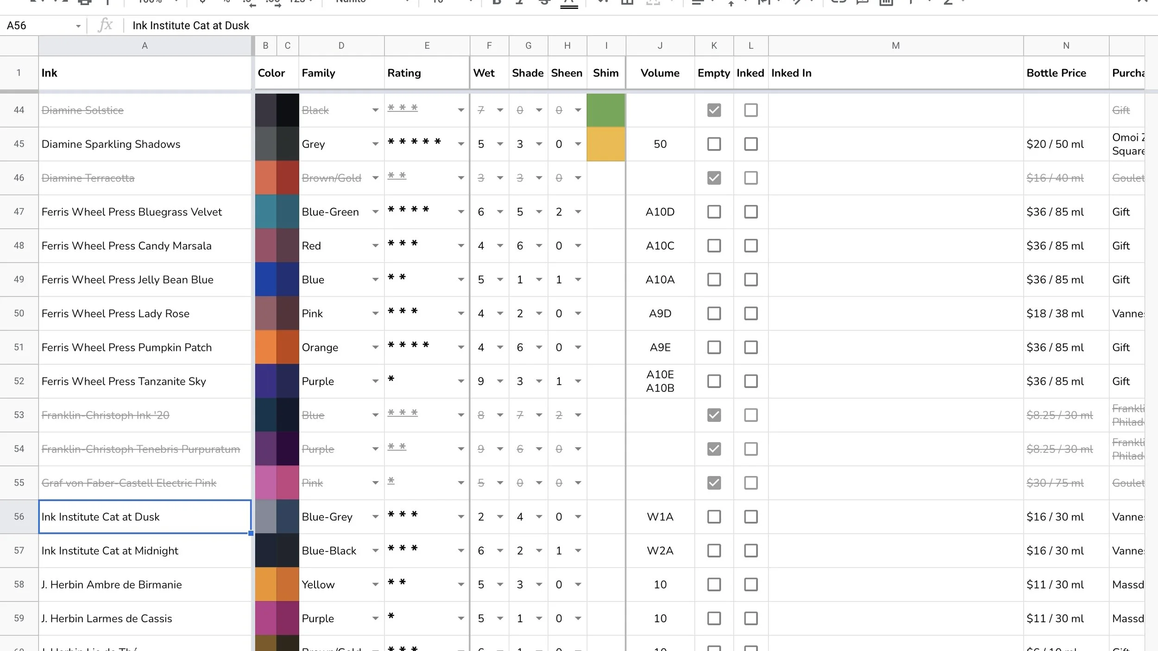Open Shade dropdown for Ferris Wheel Press Jelly Bean Blue

click(539, 280)
